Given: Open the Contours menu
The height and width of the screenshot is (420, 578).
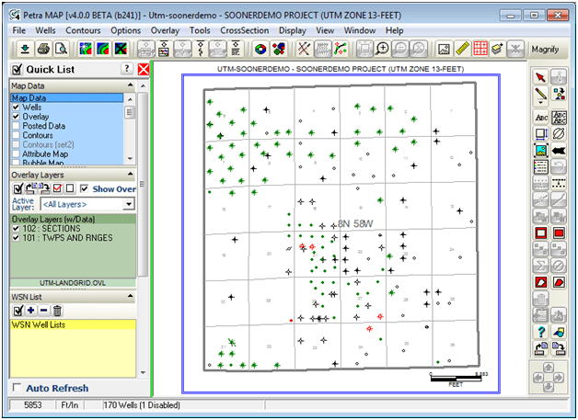Looking at the screenshot, I should point(83,30).
